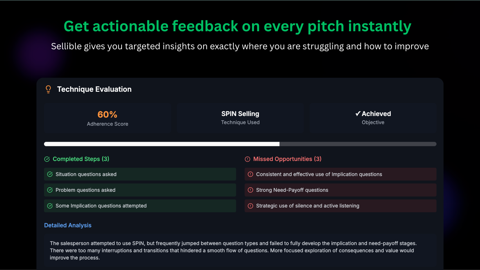Click the alert icon on Strong Need-Payoff questions
The image size is (480, 270).
pos(250,190)
